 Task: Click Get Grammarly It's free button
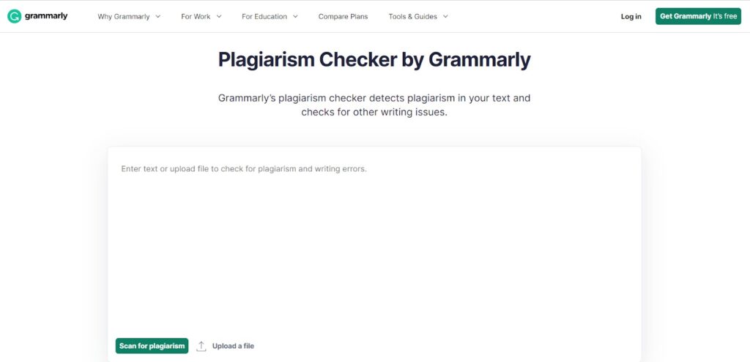[x=698, y=16]
